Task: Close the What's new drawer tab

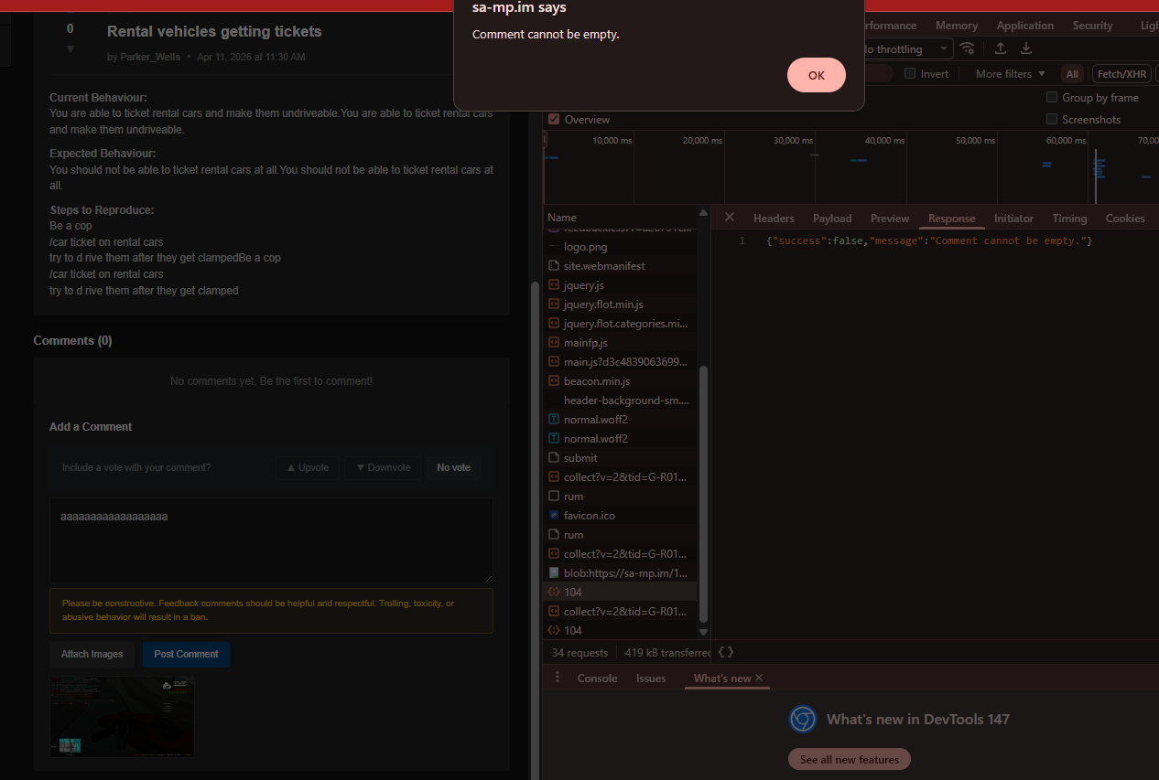Action: point(759,678)
